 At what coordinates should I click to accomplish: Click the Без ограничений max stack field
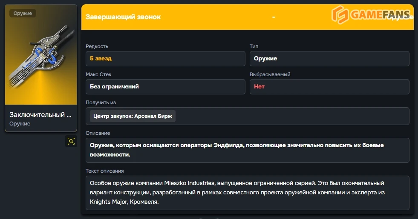click(x=165, y=87)
